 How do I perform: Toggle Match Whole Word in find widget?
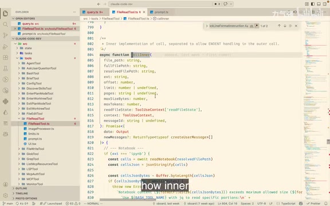(252, 26)
